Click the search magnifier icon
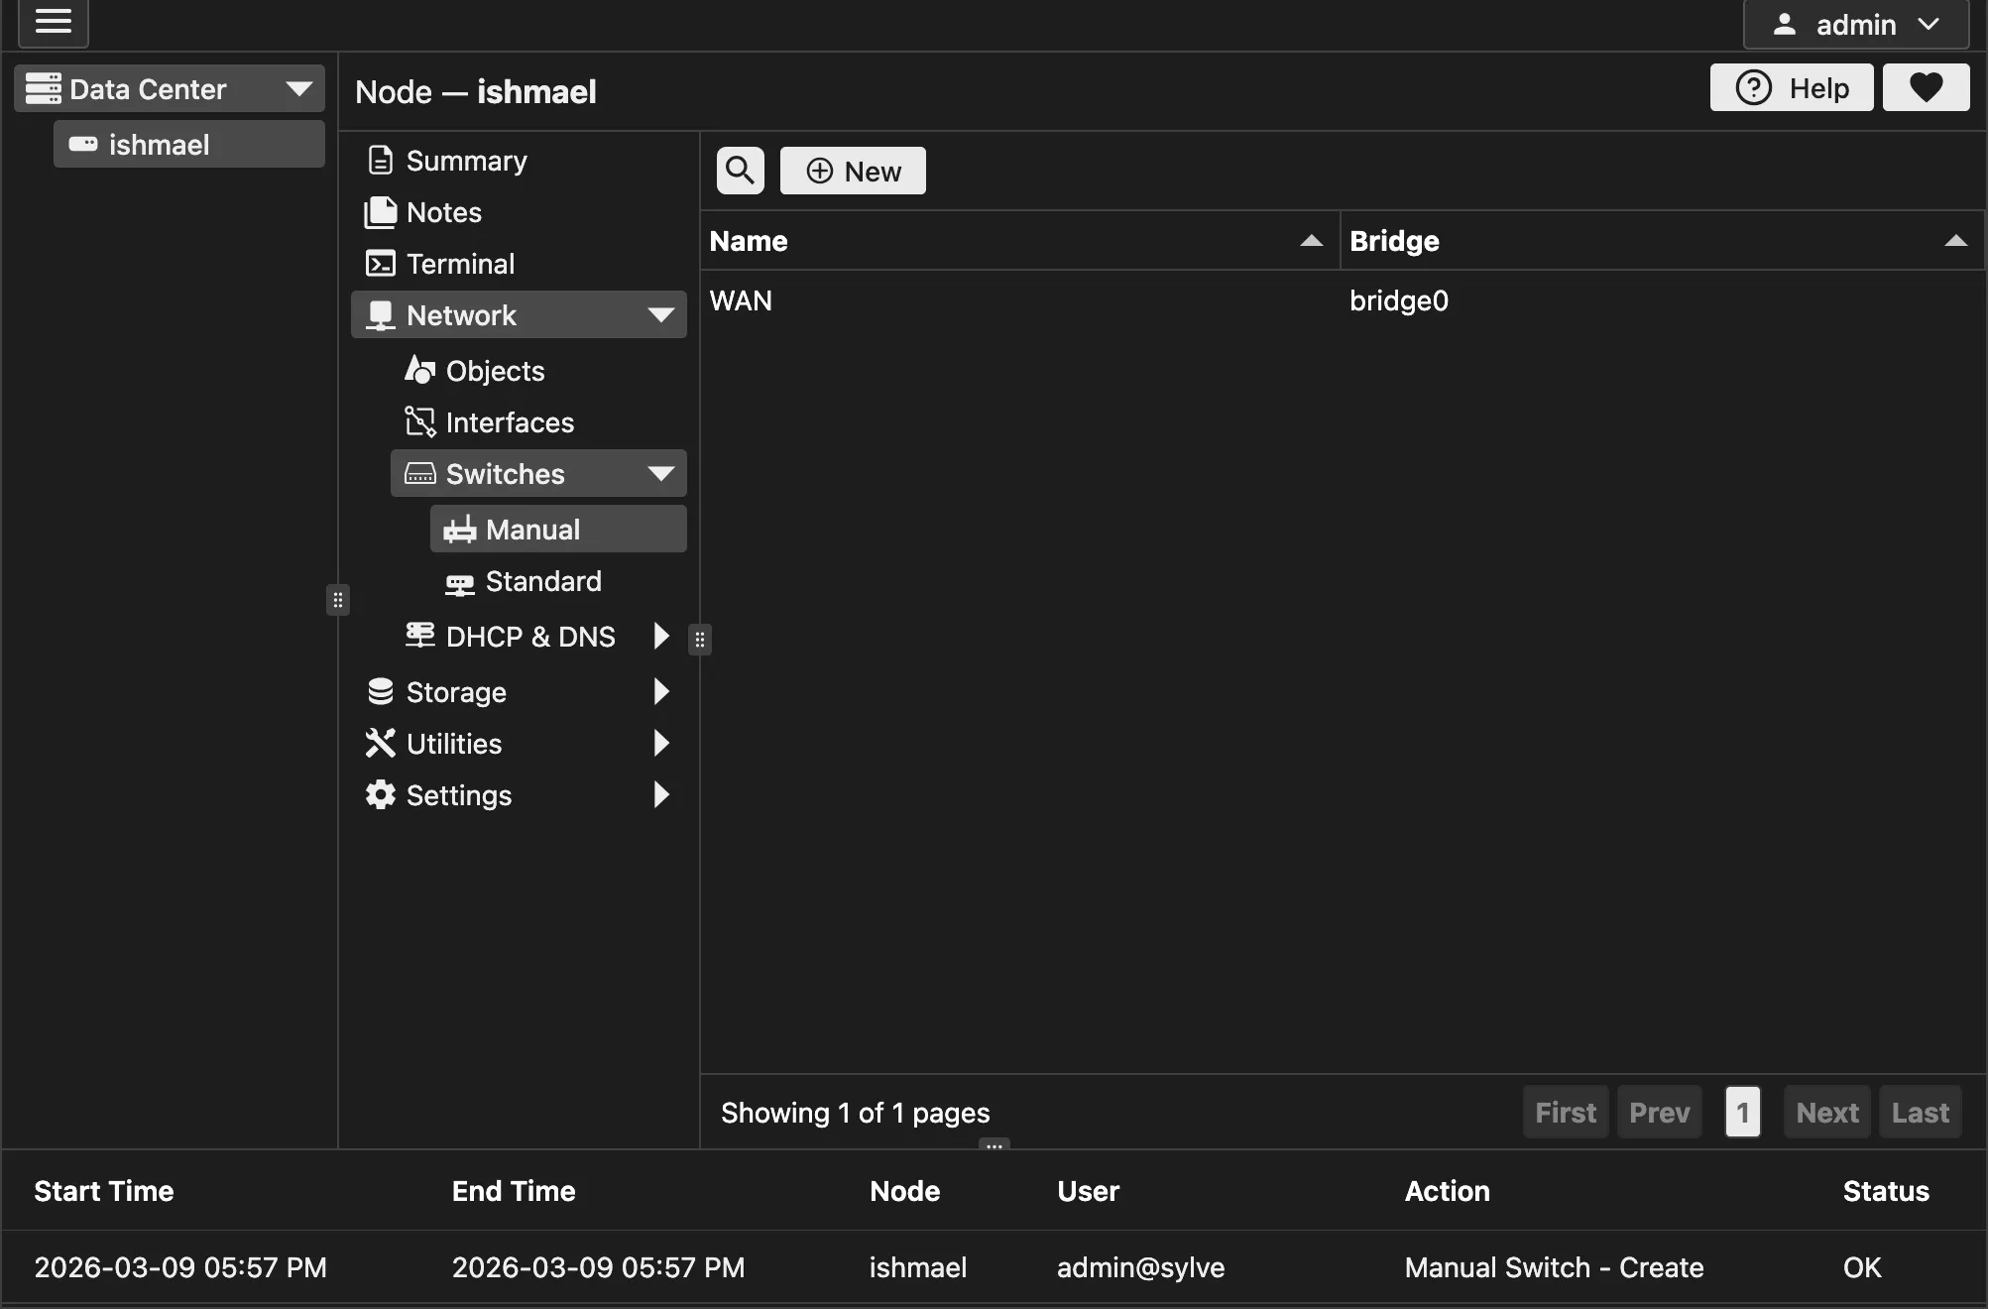The width and height of the screenshot is (1989, 1309). [x=740, y=171]
